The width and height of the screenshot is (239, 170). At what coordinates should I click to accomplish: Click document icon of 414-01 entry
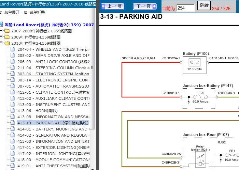13,129
